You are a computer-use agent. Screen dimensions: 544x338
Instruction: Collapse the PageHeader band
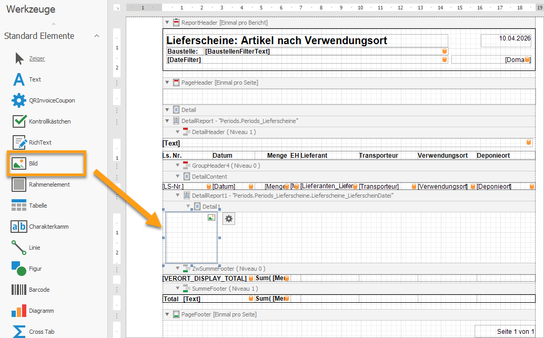tap(167, 83)
